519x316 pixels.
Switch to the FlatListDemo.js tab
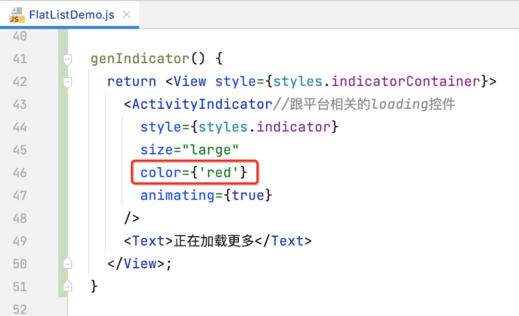click(71, 15)
